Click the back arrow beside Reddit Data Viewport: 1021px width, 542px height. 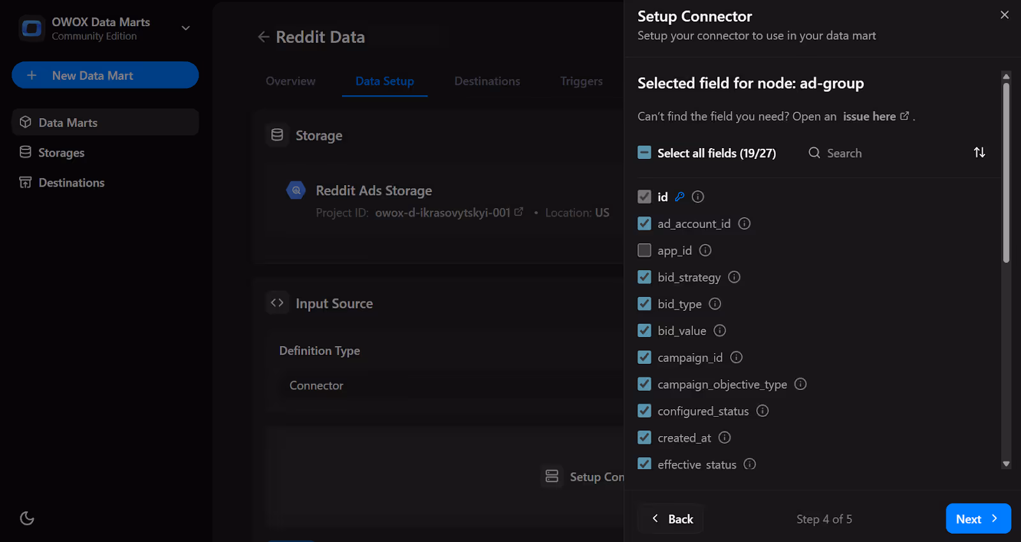[x=263, y=37]
